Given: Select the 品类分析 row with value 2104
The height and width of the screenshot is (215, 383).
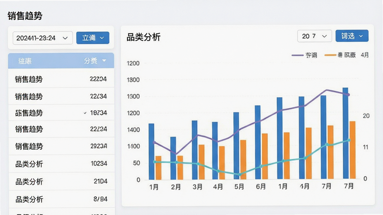Looking at the screenshot, I should (x=61, y=182).
